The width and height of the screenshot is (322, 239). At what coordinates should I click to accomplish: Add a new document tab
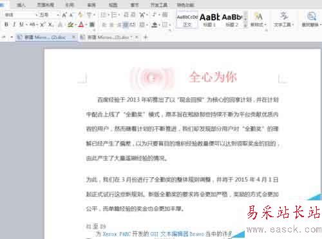(146, 37)
